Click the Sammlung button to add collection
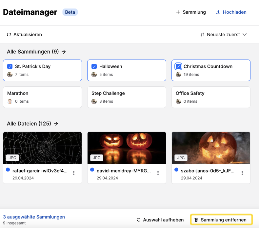 tap(191, 12)
